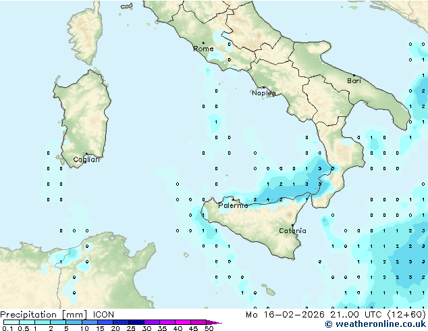
Task: Click the island of Corsica on the map
Action: pos(86,33)
